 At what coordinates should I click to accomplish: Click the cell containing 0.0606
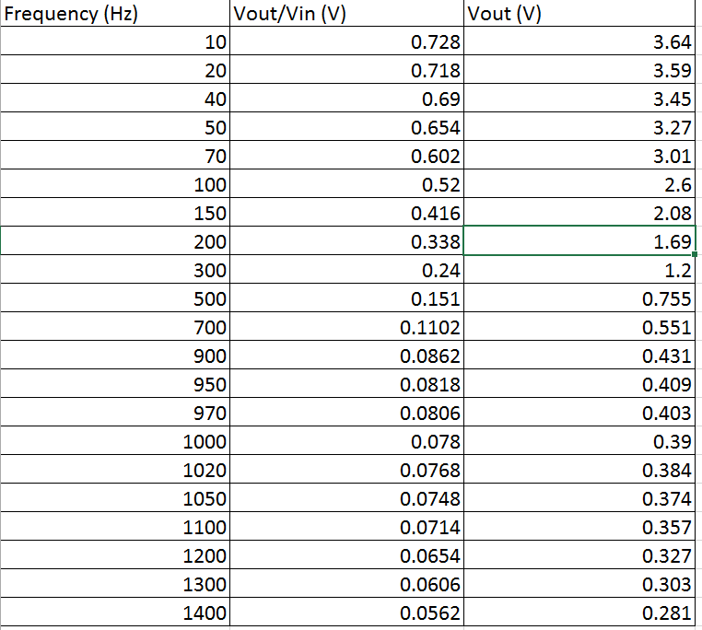point(346,584)
